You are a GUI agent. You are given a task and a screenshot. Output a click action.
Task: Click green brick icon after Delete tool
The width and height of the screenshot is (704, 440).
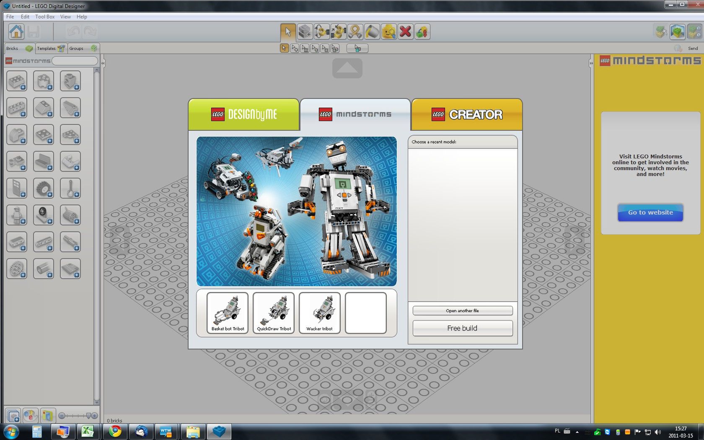[x=422, y=31]
